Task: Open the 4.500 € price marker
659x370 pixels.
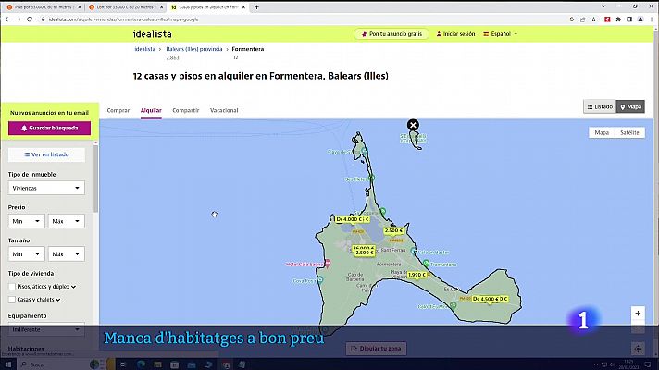Action: (490, 299)
